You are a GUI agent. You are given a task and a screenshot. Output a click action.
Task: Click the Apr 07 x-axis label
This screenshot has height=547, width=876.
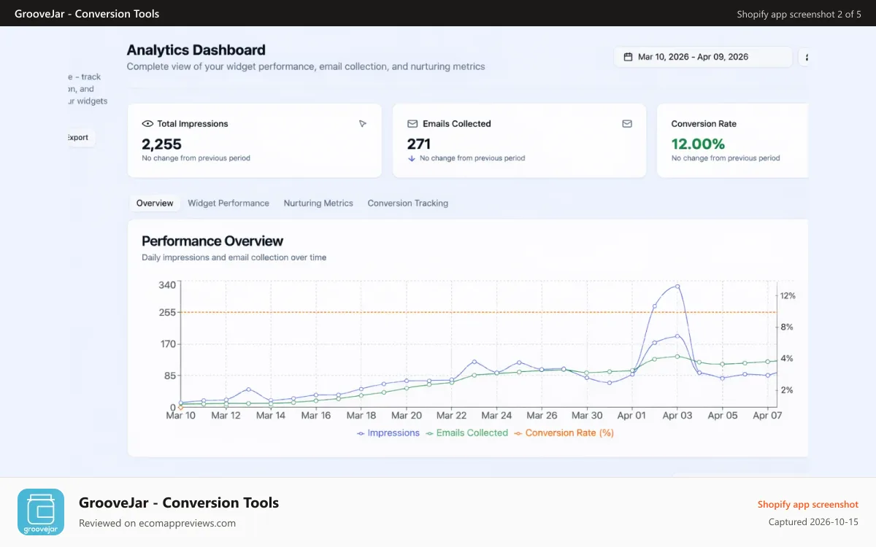click(767, 416)
